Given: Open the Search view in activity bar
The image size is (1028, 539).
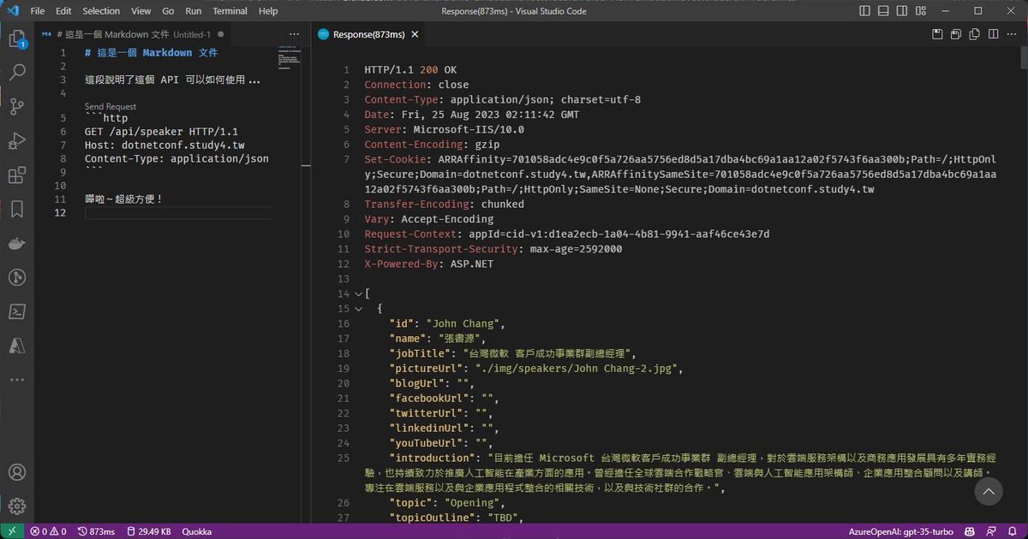Looking at the screenshot, I should point(16,73).
